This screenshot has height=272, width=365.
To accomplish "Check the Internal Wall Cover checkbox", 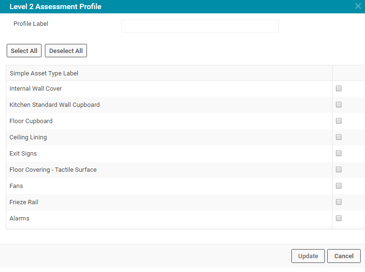I will point(339,88).
